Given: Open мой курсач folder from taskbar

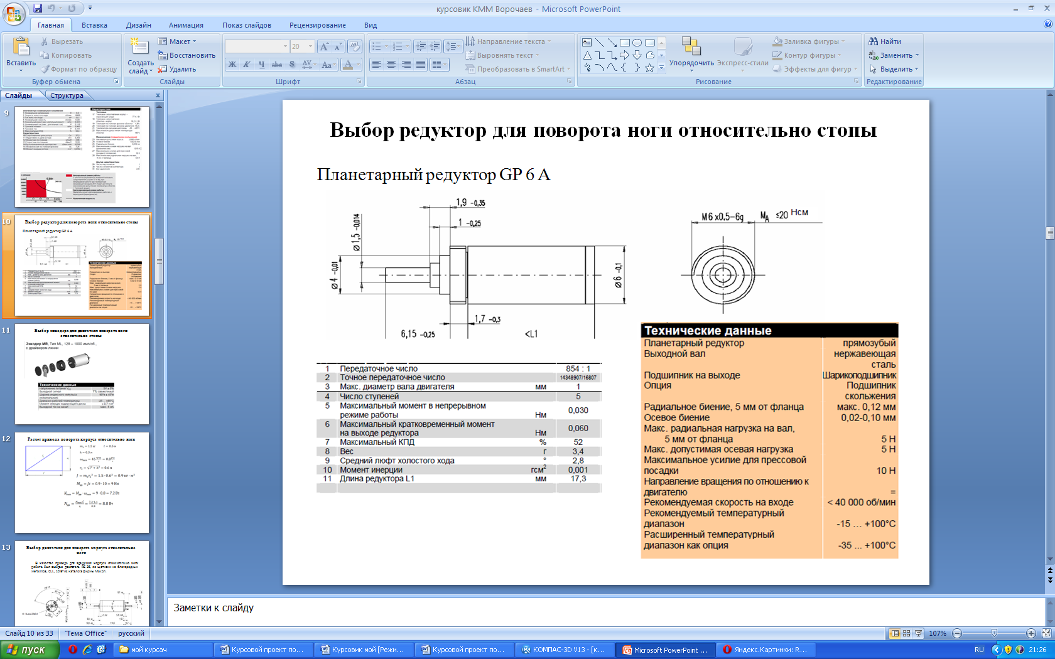Looking at the screenshot, I should (x=163, y=650).
